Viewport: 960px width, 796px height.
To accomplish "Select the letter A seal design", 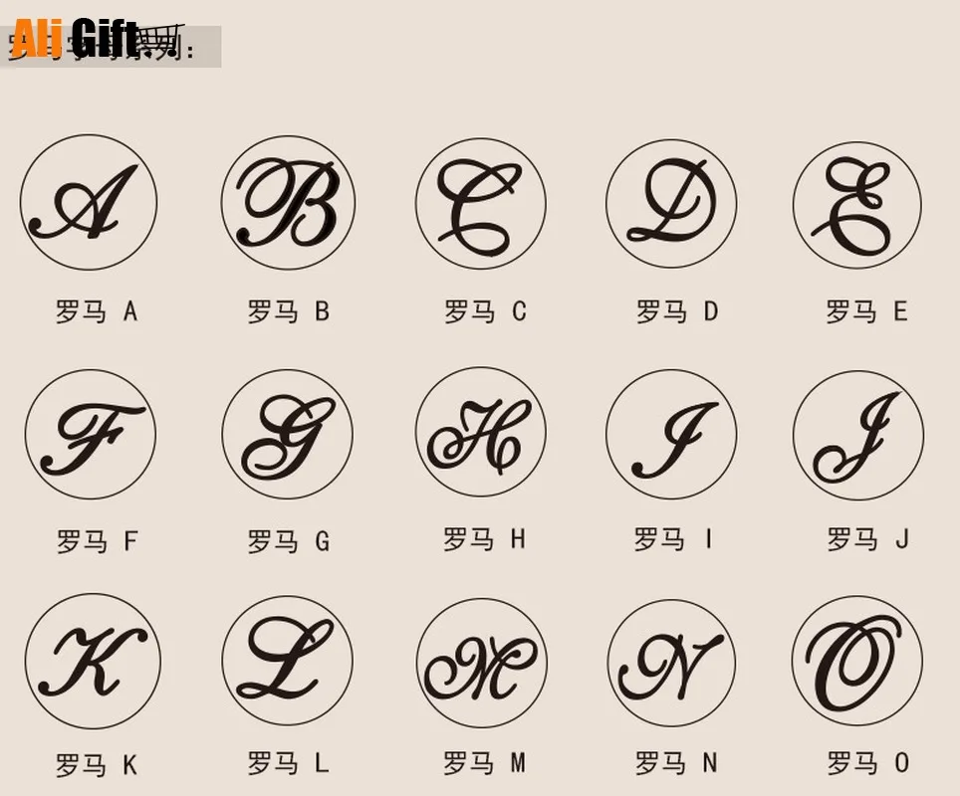I will click(89, 202).
